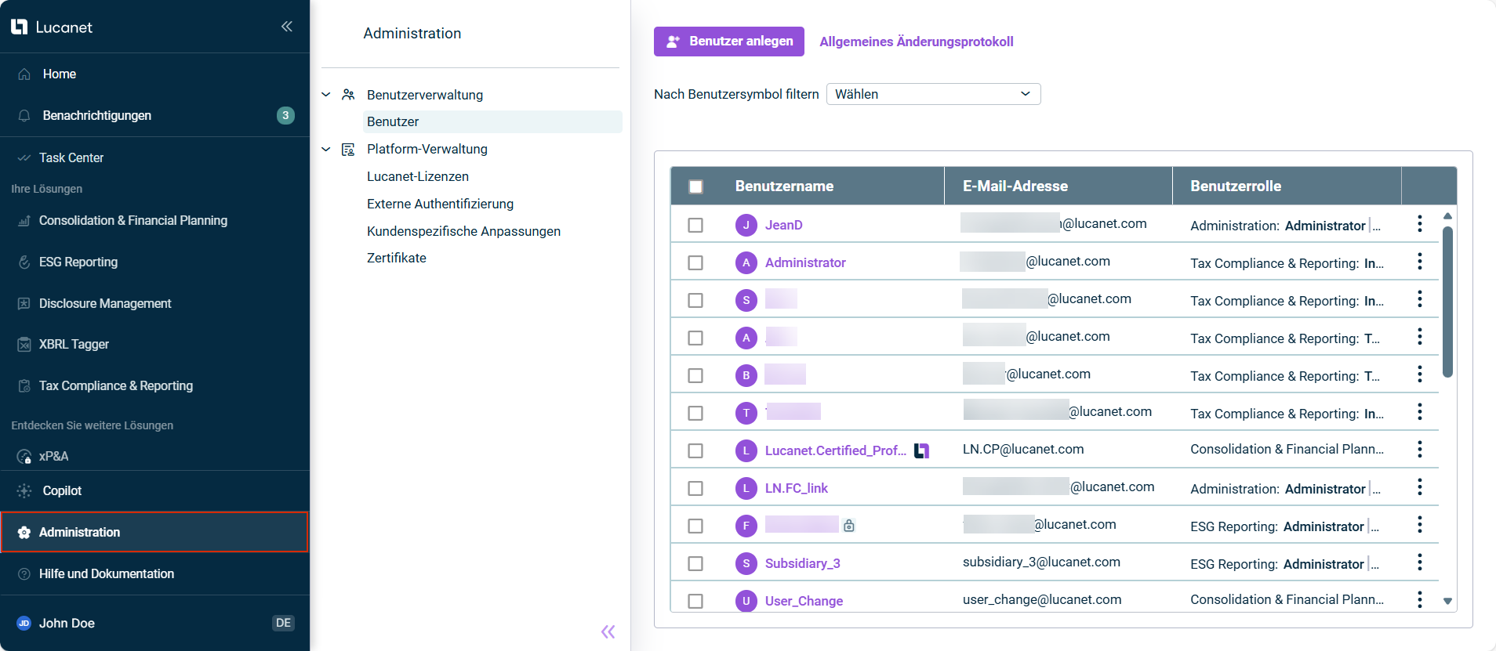Click the lock icon in user F row
This screenshot has width=1496, height=651.
pos(849,526)
